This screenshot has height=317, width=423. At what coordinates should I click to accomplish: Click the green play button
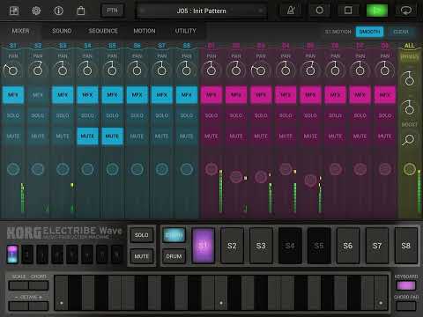(x=377, y=11)
